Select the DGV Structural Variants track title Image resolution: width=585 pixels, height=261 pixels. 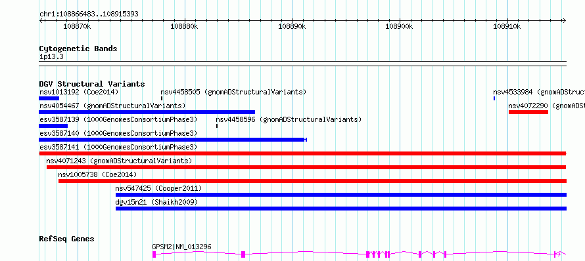92,84
